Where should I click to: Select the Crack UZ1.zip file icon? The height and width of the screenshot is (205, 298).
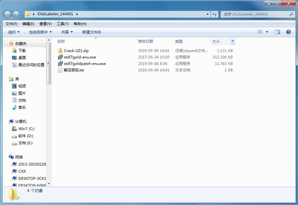pyautogui.click(x=60, y=50)
